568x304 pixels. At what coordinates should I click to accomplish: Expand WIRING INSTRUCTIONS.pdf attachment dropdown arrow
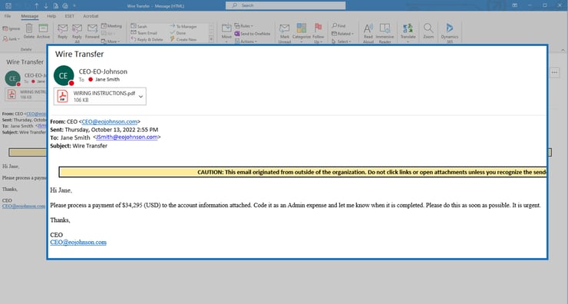coord(141,97)
